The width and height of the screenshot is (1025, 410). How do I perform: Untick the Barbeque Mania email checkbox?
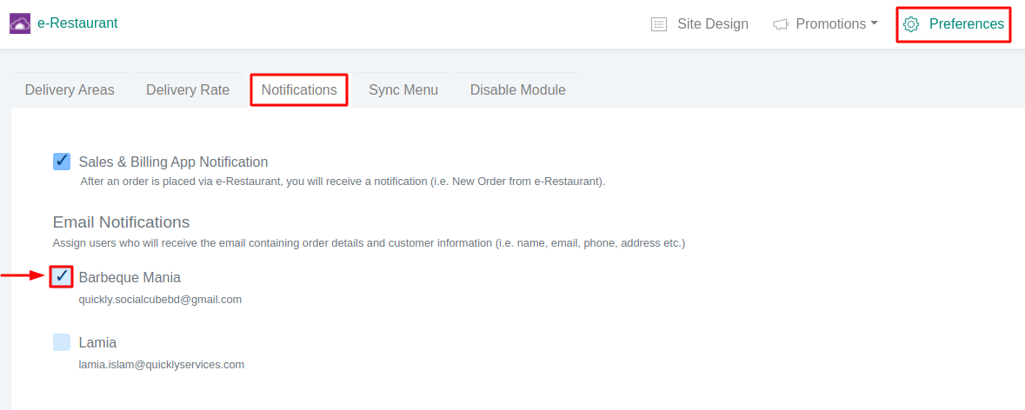(62, 276)
